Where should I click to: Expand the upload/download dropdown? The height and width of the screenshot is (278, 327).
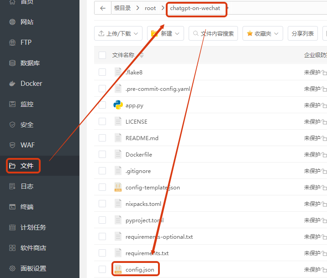pos(118,33)
